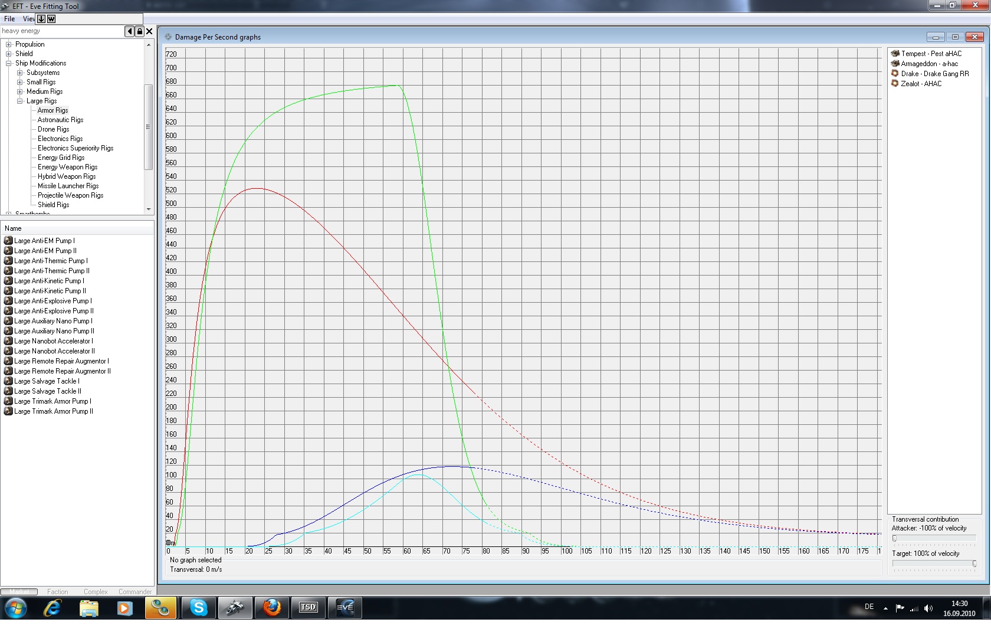Expand the Medium Rigs tree node
Viewport: 991px width, 642px height.
point(20,91)
